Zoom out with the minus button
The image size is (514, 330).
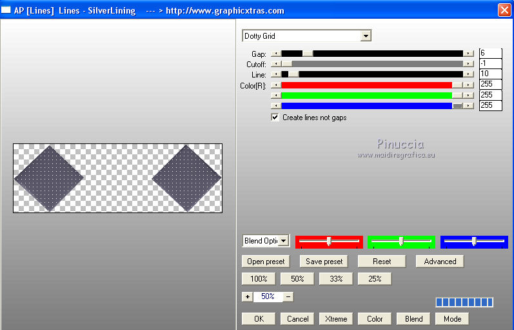coord(288,297)
